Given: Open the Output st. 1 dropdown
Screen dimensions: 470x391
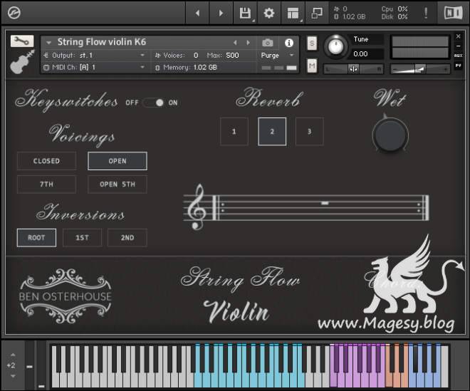Looking at the screenshot, I should click(94, 56).
